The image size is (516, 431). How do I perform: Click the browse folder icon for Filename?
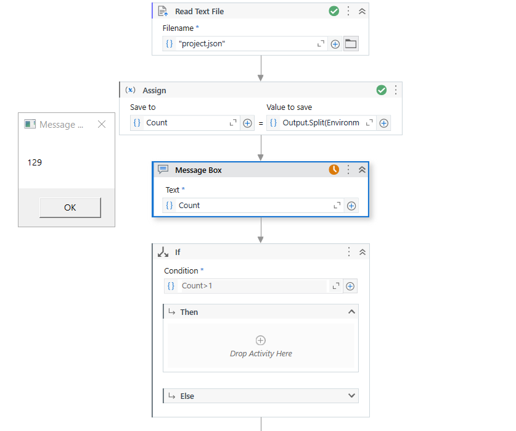coord(351,44)
